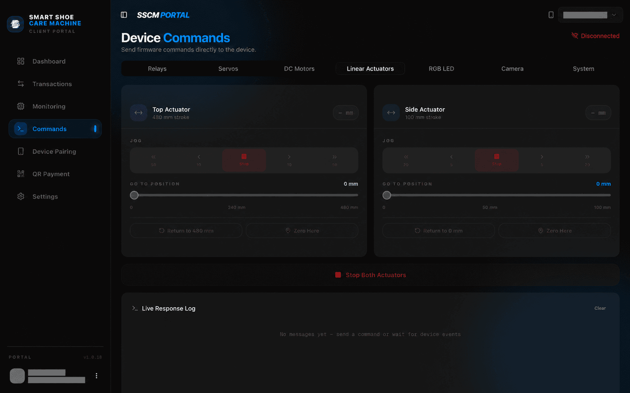
Task: Toggle the sidebar panel icon
Action: point(124,15)
